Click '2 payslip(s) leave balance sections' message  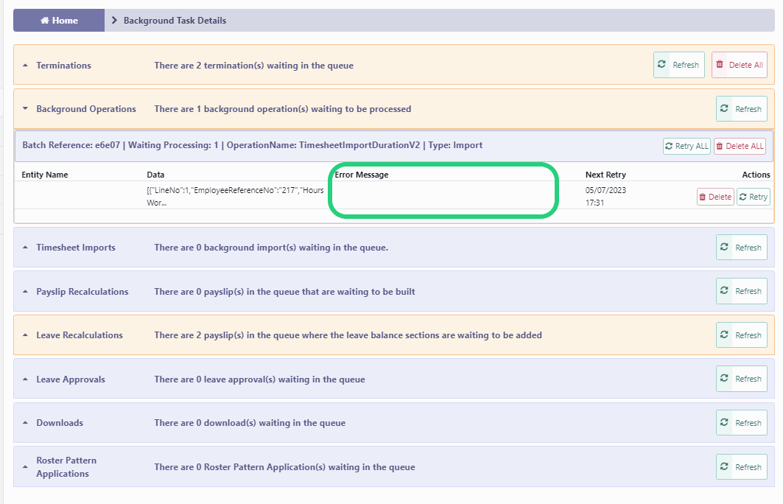click(348, 335)
